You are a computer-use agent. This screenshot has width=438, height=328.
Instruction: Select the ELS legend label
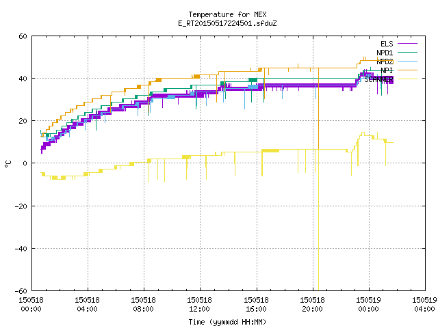[x=387, y=44]
